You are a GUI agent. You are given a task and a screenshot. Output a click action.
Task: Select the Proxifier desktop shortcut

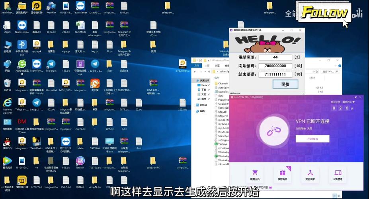pyautogui.click(x=51, y=8)
